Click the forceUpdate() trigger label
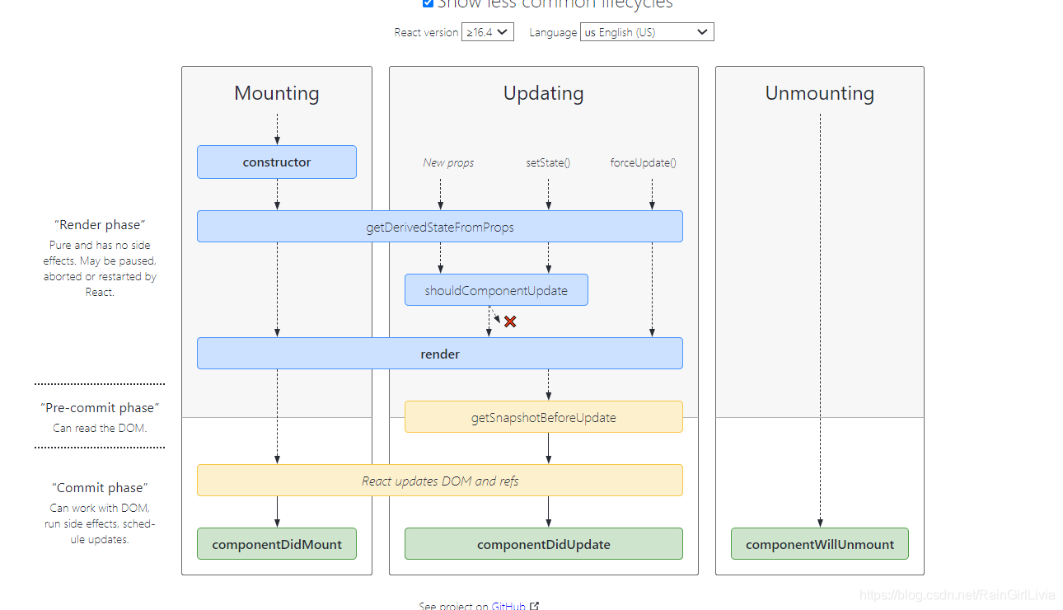 [x=643, y=162]
